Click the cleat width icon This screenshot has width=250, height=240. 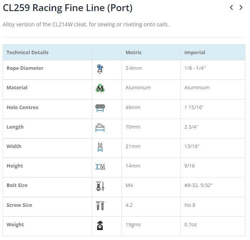click(x=100, y=147)
